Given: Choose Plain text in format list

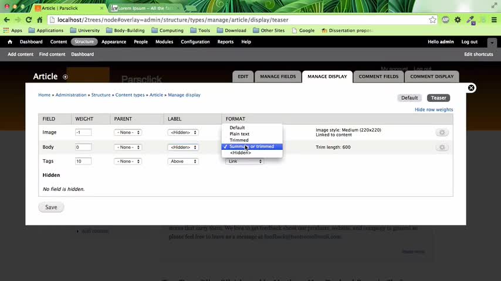Looking at the screenshot, I should point(252,134).
